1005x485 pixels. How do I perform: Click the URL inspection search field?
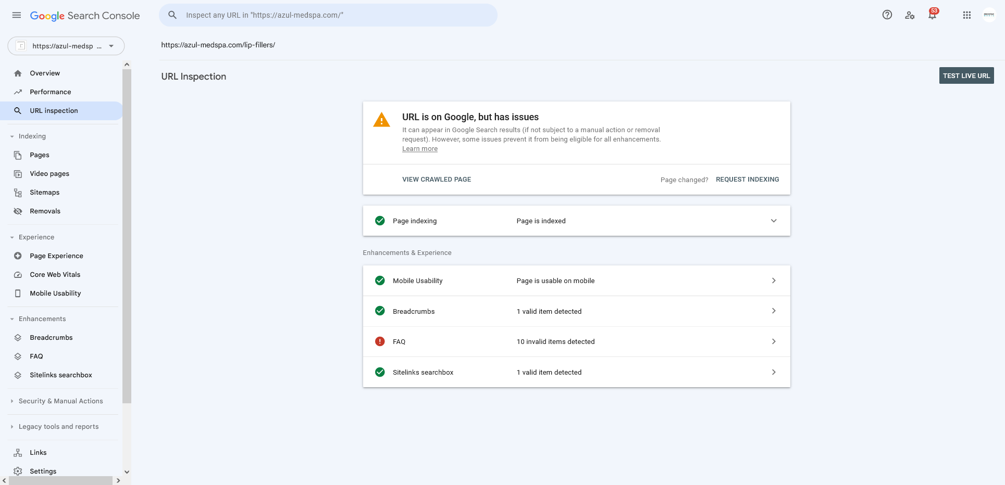point(328,15)
